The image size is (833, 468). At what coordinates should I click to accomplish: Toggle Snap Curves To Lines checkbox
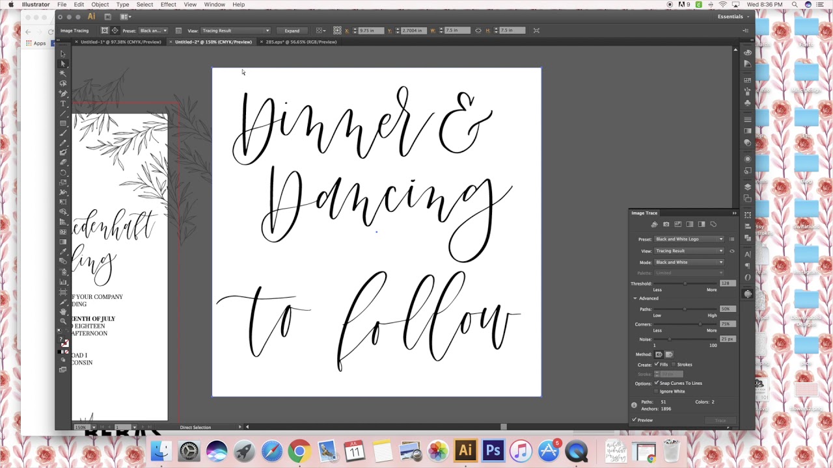[x=657, y=383]
